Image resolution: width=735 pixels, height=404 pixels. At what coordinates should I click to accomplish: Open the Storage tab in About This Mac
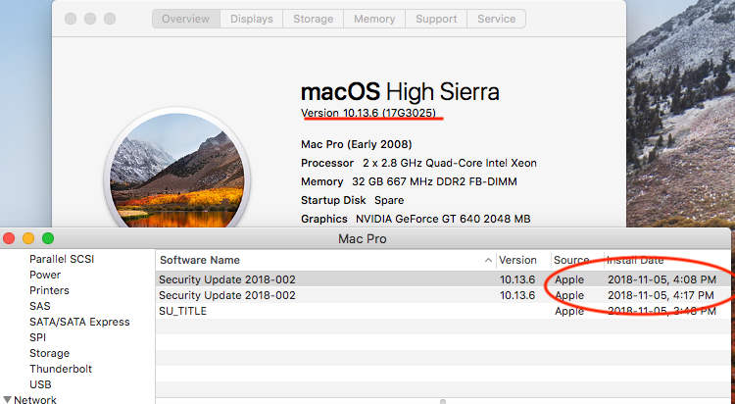[x=314, y=19]
